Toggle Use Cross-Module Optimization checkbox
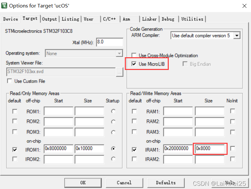Image resolution: width=251 pixels, height=189 pixels. [x=134, y=55]
